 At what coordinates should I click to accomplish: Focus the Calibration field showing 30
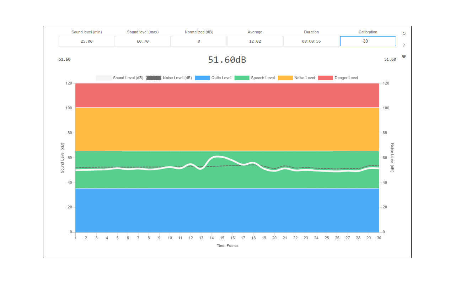(368, 41)
